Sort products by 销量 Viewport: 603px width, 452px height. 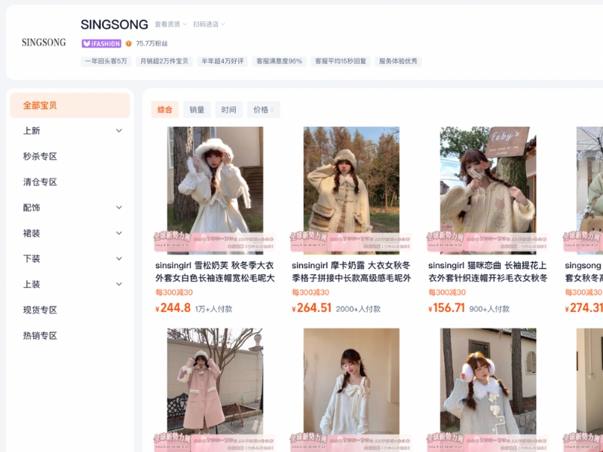(197, 110)
